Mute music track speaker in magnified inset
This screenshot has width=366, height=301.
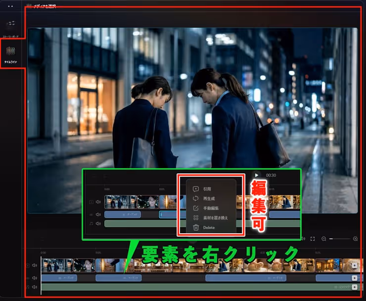pos(98,224)
